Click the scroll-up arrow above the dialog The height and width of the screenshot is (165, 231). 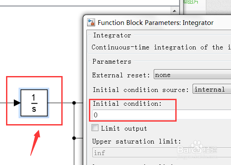tap(174, 11)
